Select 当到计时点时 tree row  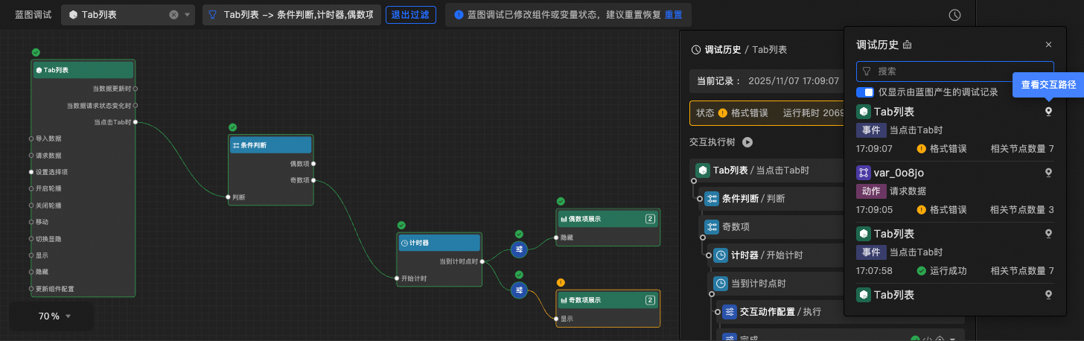click(776, 284)
